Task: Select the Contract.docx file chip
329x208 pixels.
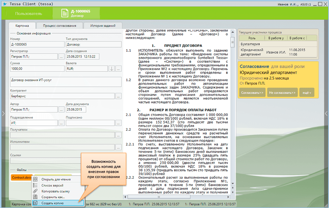Action: (x=21, y=177)
